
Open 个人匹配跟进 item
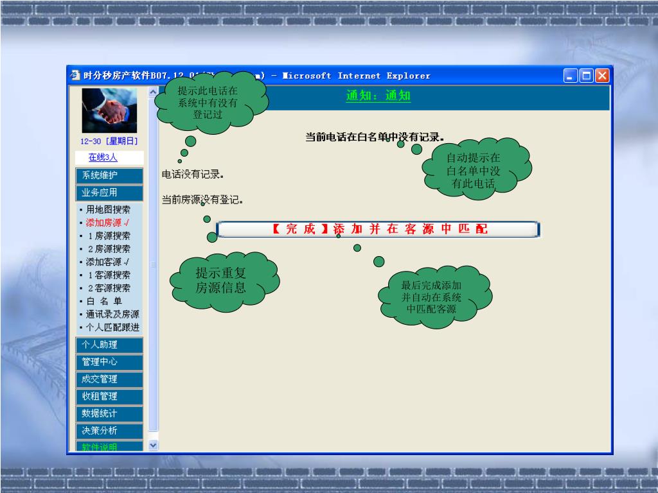pyautogui.click(x=112, y=327)
